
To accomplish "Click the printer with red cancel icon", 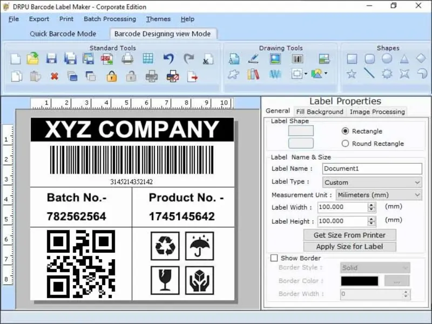I will 173,76.
